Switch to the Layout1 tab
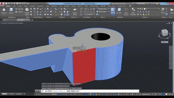The width and height of the screenshot is (174, 98). (11, 94)
